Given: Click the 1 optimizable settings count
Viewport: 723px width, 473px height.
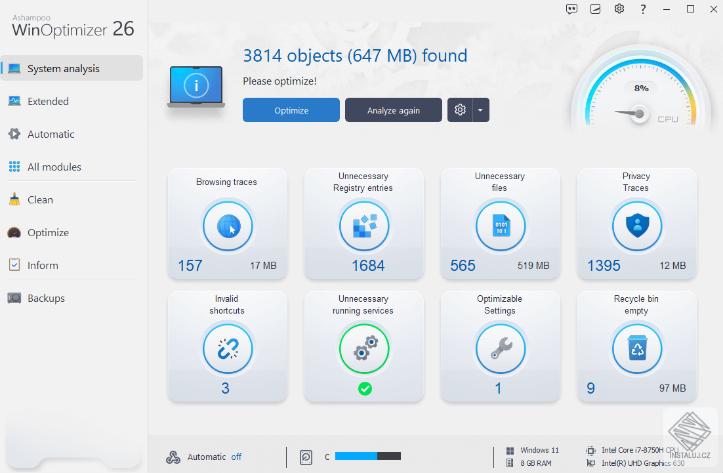Looking at the screenshot, I should click(499, 388).
